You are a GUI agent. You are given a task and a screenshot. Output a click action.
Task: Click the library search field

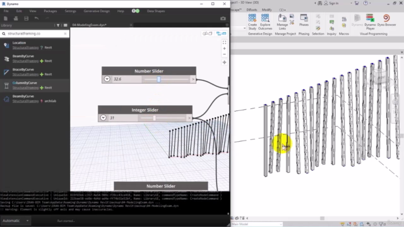[35, 33]
